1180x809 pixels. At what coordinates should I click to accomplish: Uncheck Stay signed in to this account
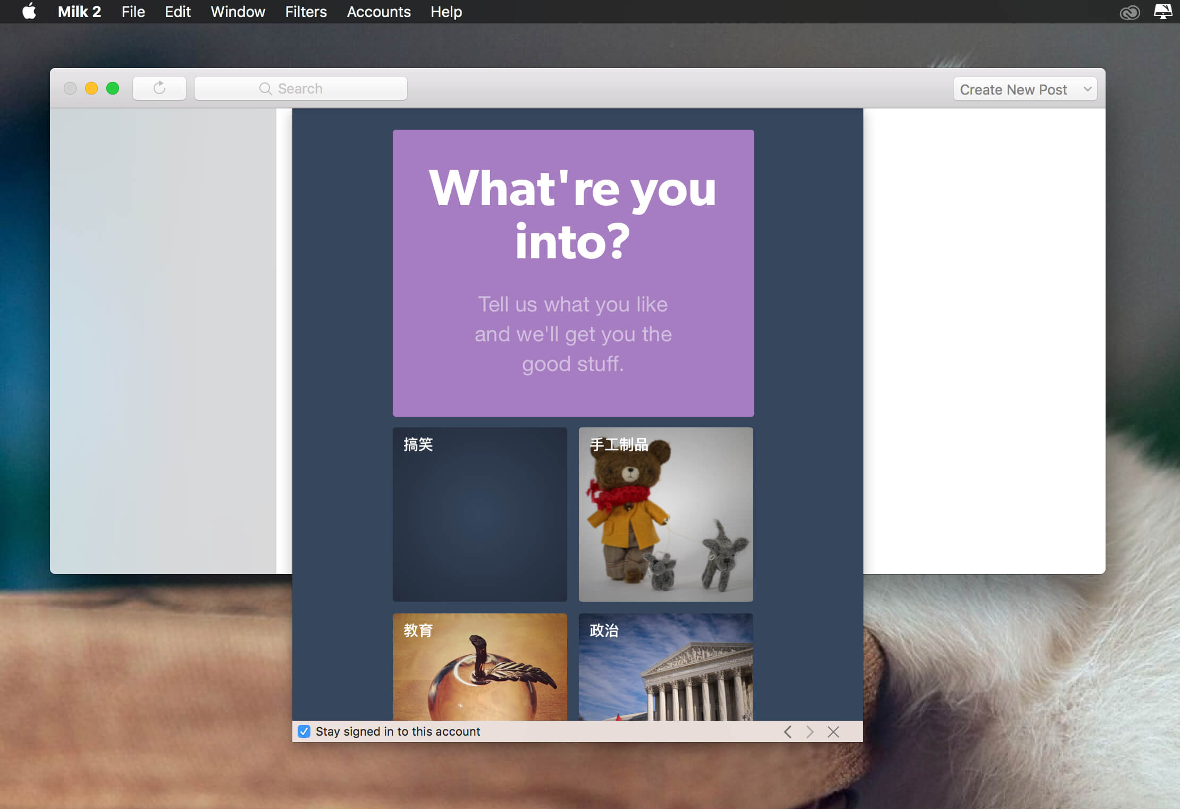(304, 731)
